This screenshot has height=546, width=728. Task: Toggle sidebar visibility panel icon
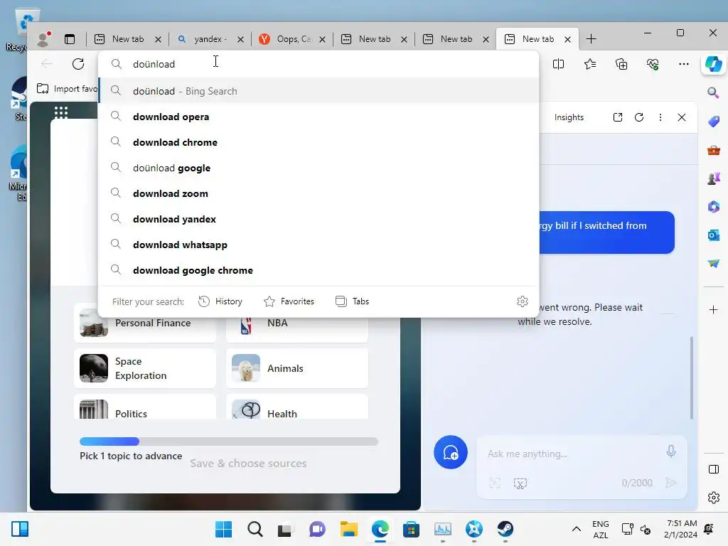[714, 469]
